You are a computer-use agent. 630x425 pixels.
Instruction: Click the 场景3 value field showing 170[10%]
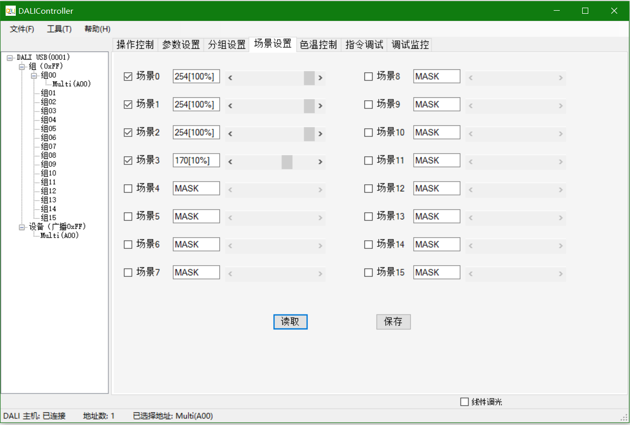[196, 160]
